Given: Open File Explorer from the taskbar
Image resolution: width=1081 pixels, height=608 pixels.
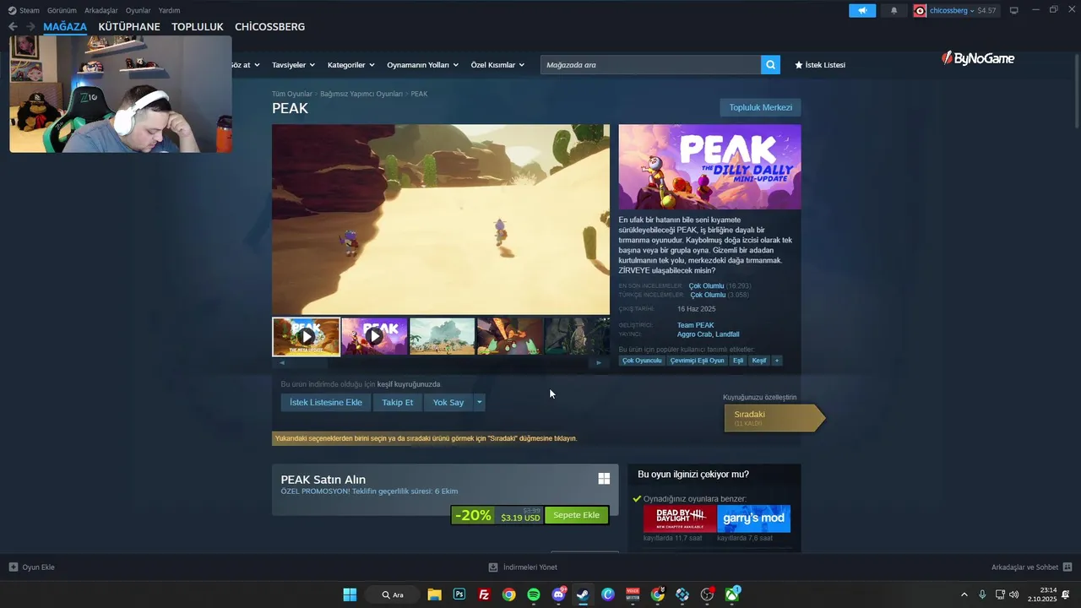Looking at the screenshot, I should click(x=434, y=594).
